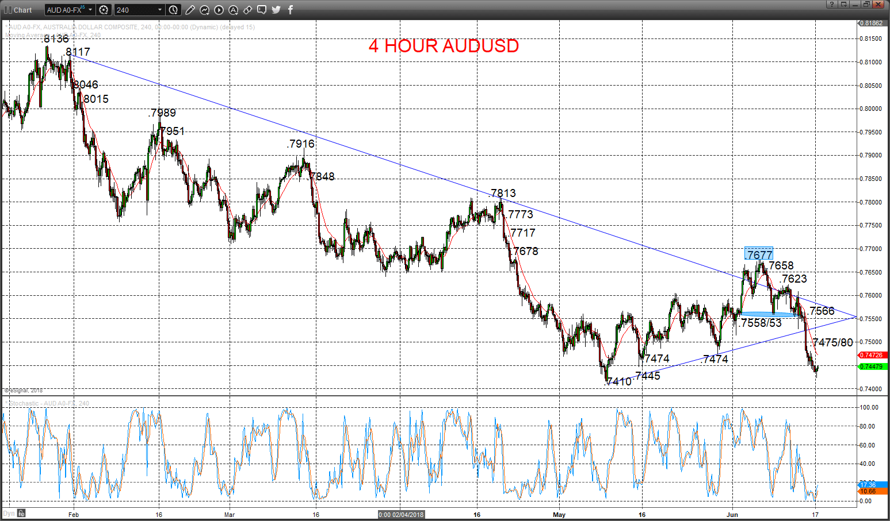The height and width of the screenshot is (521, 890).
Task: Click the symbol linking chain icon
Action: tap(248, 10)
